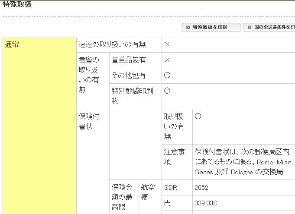
Task: Click 取り扱いの有無 under 保険付書状
Action: 177,126
